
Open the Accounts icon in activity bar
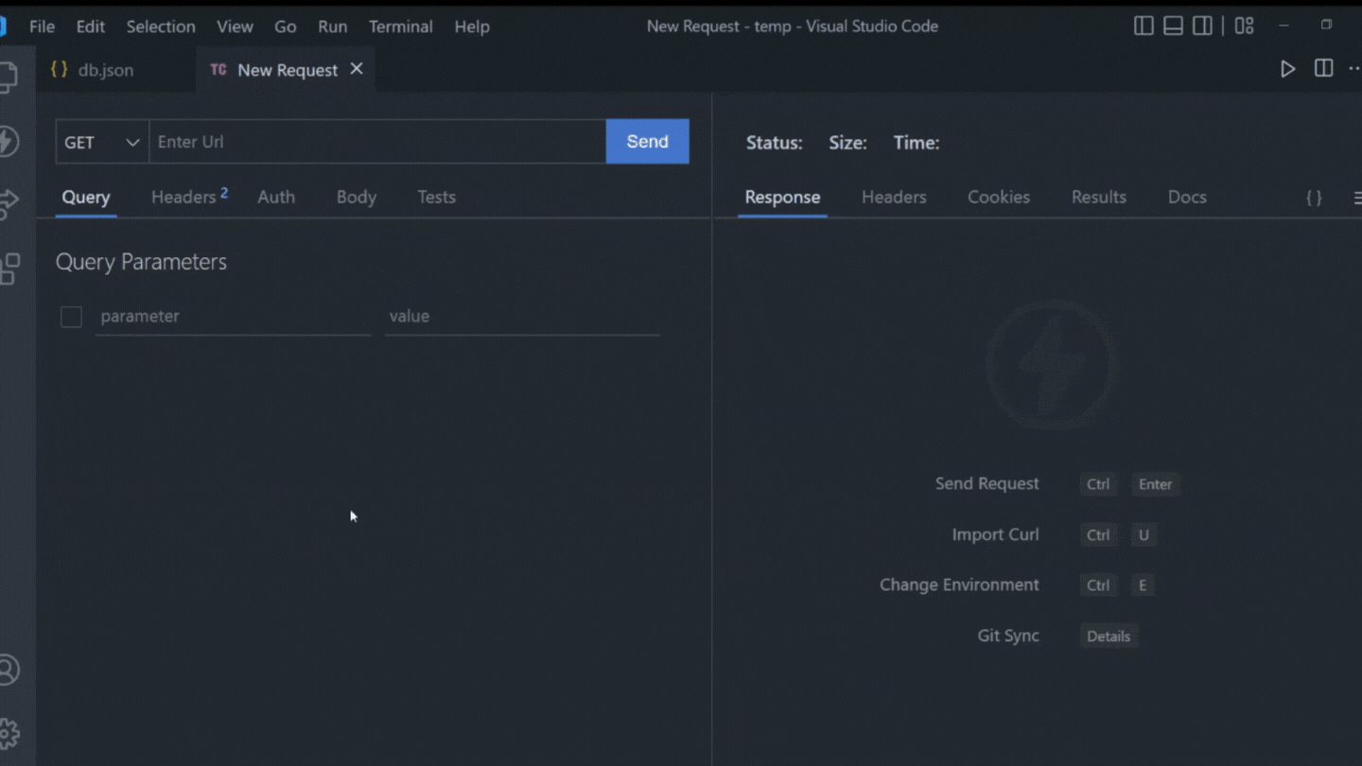click(x=8, y=670)
